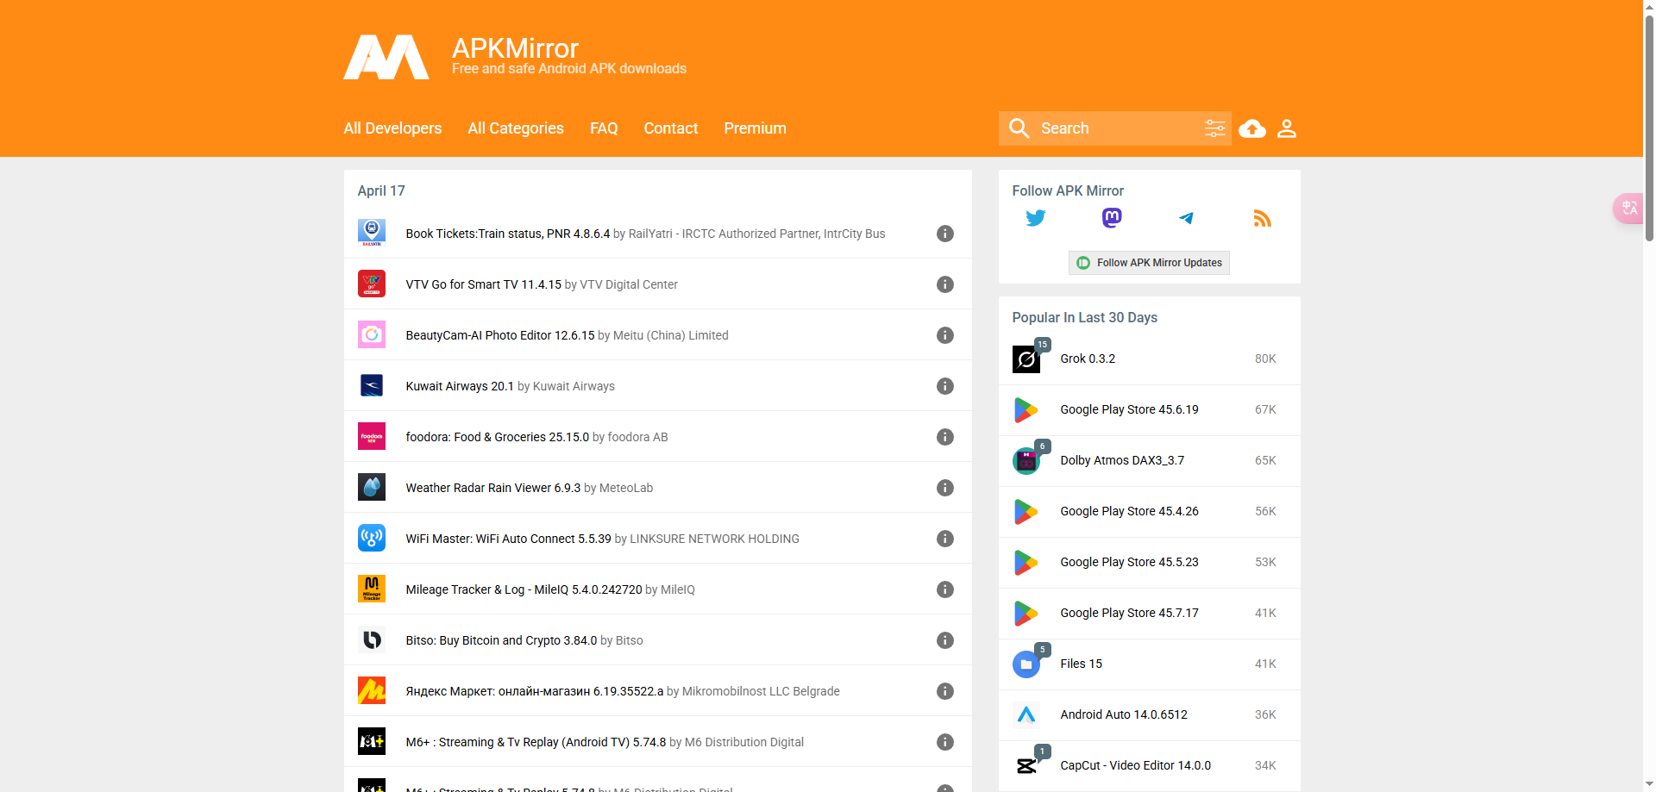This screenshot has width=1656, height=792.
Task: Open the Mastodon follow icon
Action: click(1111, 218)
